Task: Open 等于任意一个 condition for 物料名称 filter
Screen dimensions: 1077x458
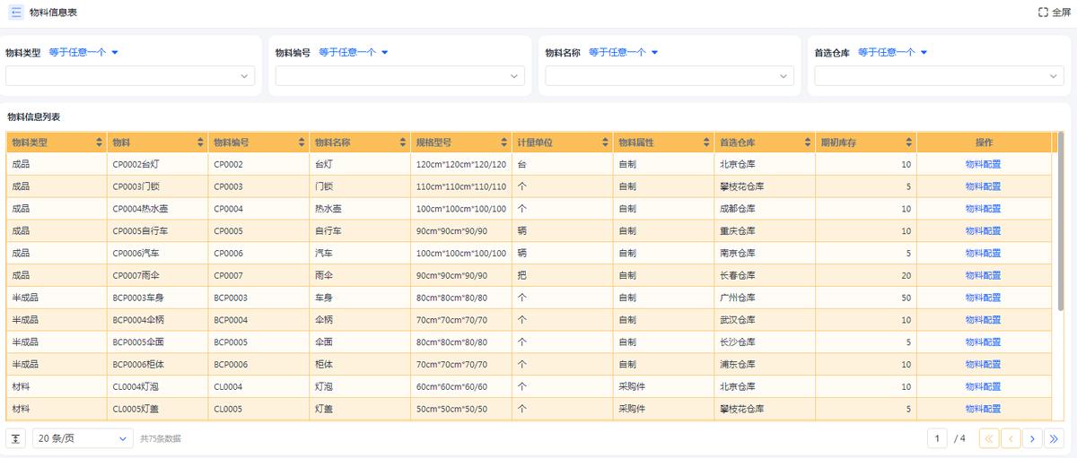Action: pyautogui.click(x=624, y=53)
